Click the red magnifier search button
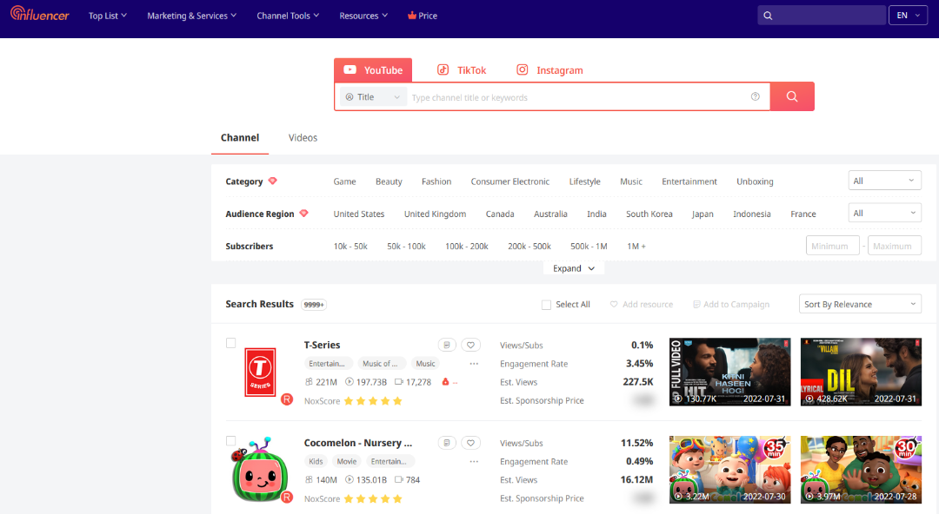This screenshot has width=939, height=514. [x=791, y=96]
